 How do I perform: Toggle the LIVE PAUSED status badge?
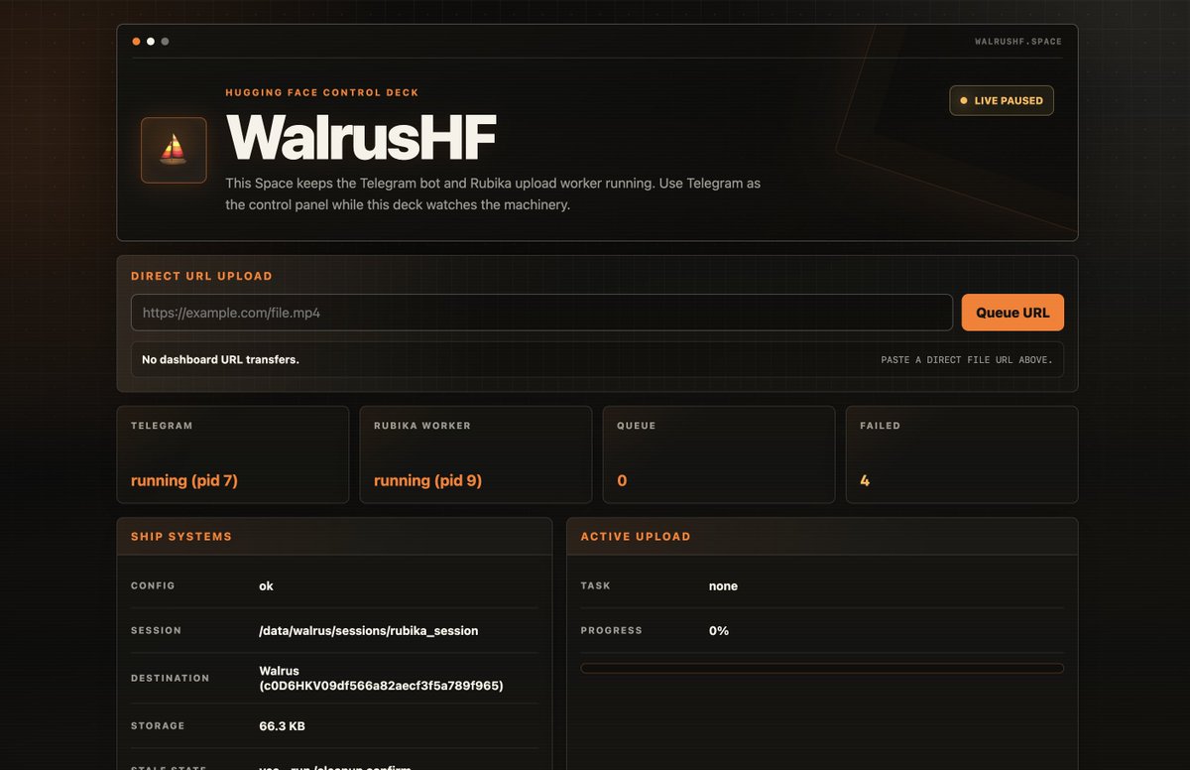pos(1002,100)
